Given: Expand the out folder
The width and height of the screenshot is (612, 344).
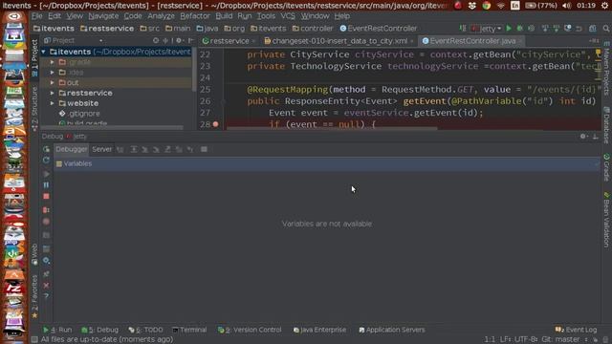Looking at the screenshot, I should (x=53, y=83).
